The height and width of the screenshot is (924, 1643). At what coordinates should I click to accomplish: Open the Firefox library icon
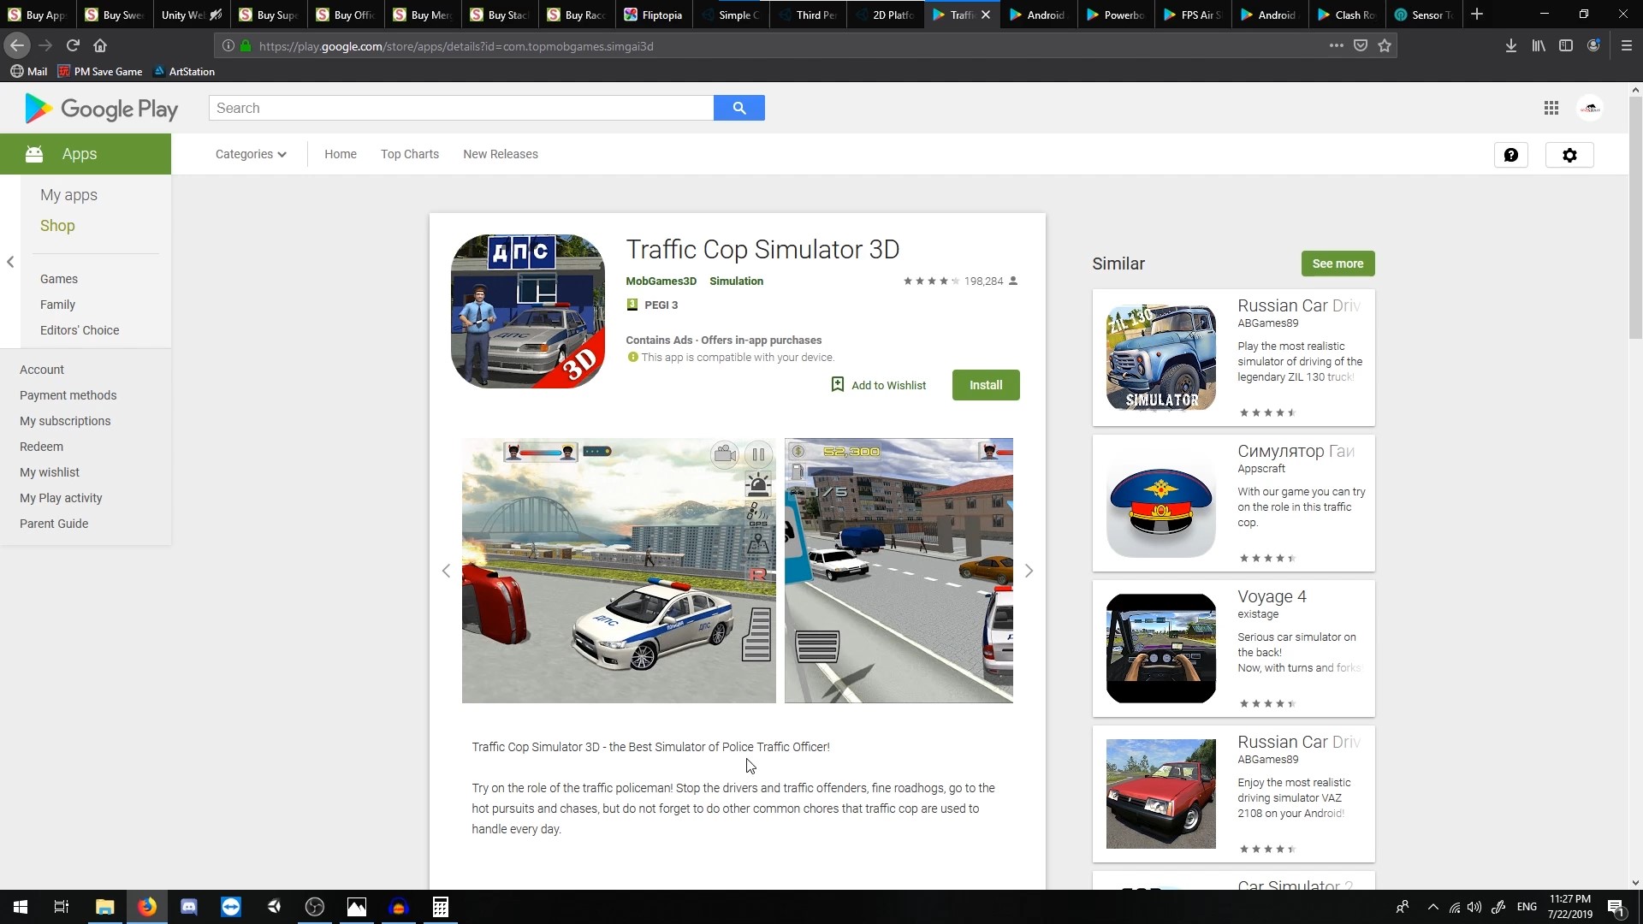[x=1538, y=45]
